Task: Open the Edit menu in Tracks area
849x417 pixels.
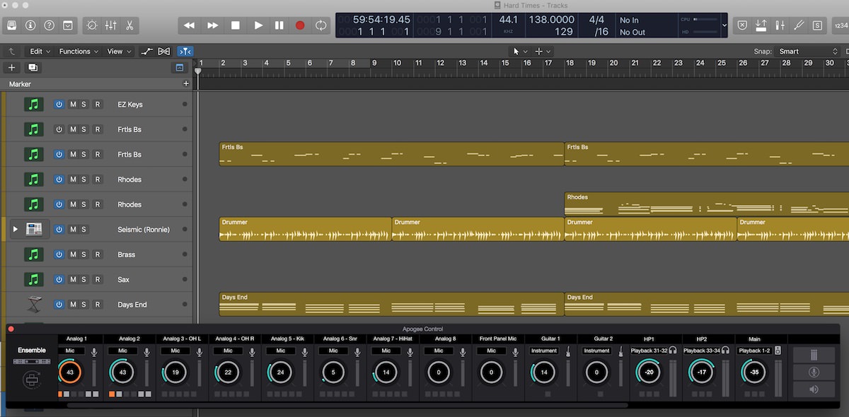Action: pyautogui.click(x=39, y=52)
